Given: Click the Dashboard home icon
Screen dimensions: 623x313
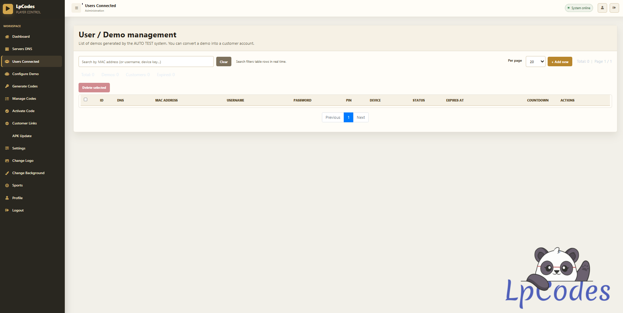Looking at the screenshot, I should point(7,37).
